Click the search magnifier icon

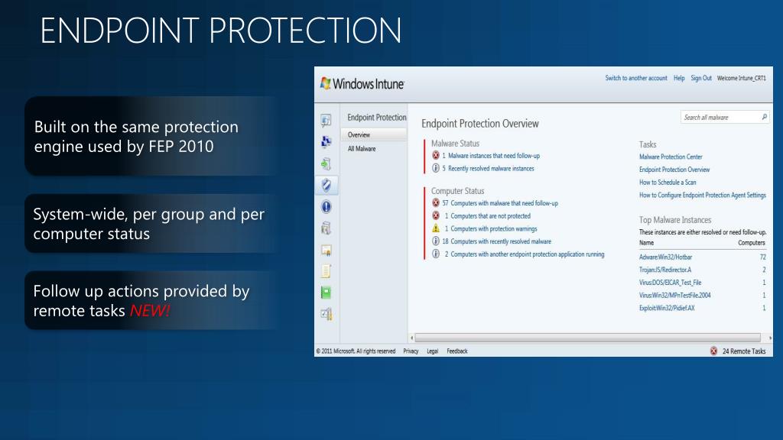click(764, 117)
